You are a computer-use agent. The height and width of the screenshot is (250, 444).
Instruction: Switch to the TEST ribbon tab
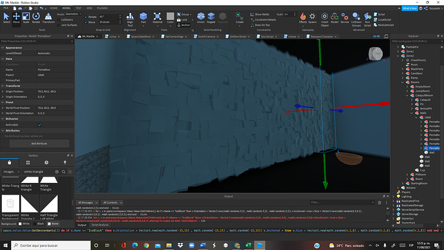tap(79, 8)
